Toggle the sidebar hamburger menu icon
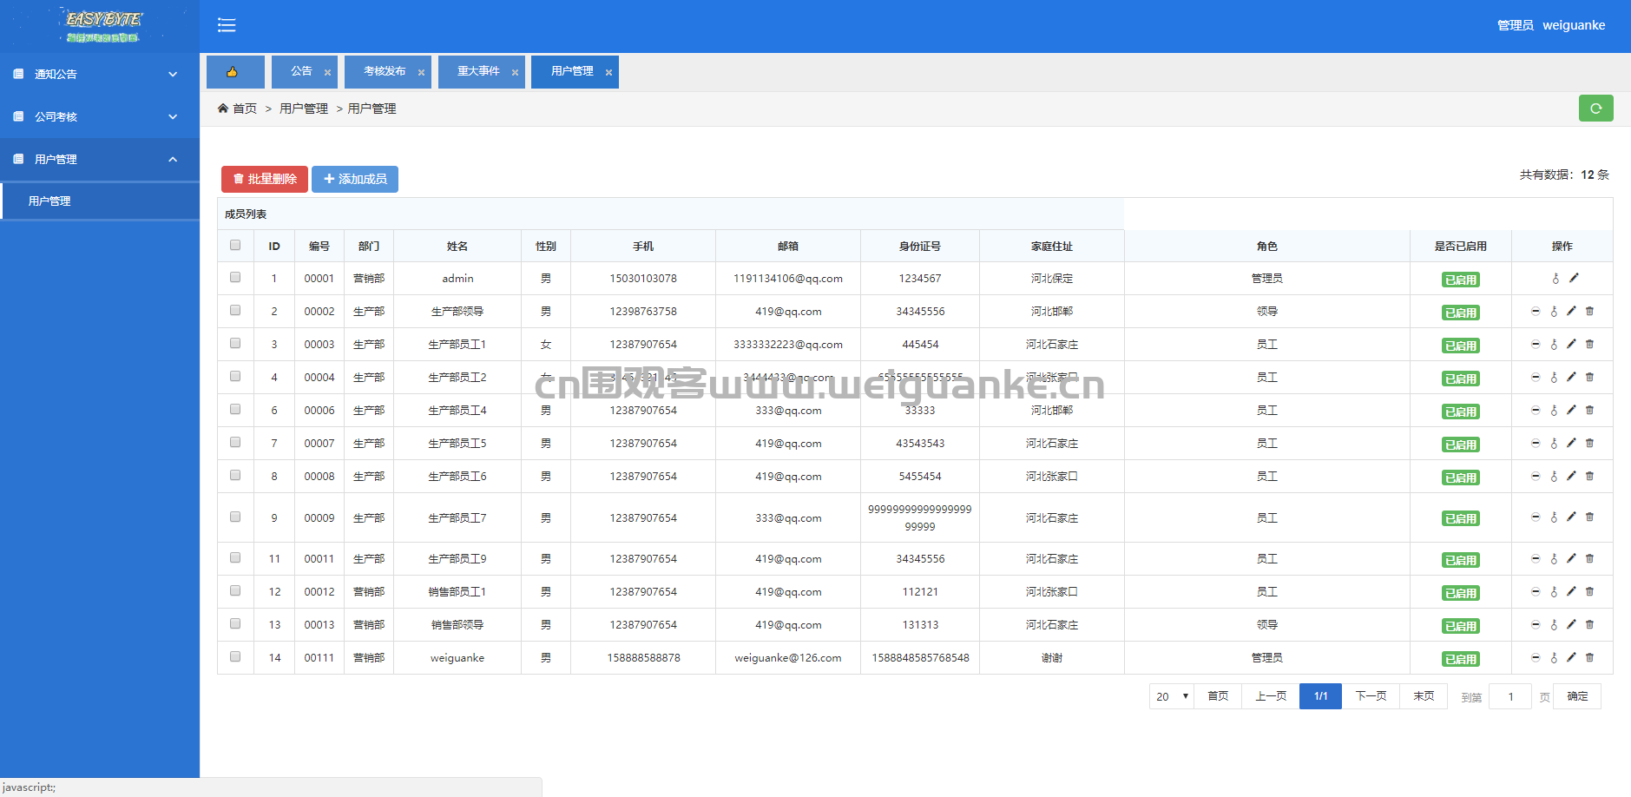This screenshot has height=797, width=1631. [x=227, y=25]
